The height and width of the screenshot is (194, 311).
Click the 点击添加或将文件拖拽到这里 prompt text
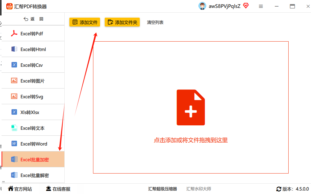coord(191,140)
